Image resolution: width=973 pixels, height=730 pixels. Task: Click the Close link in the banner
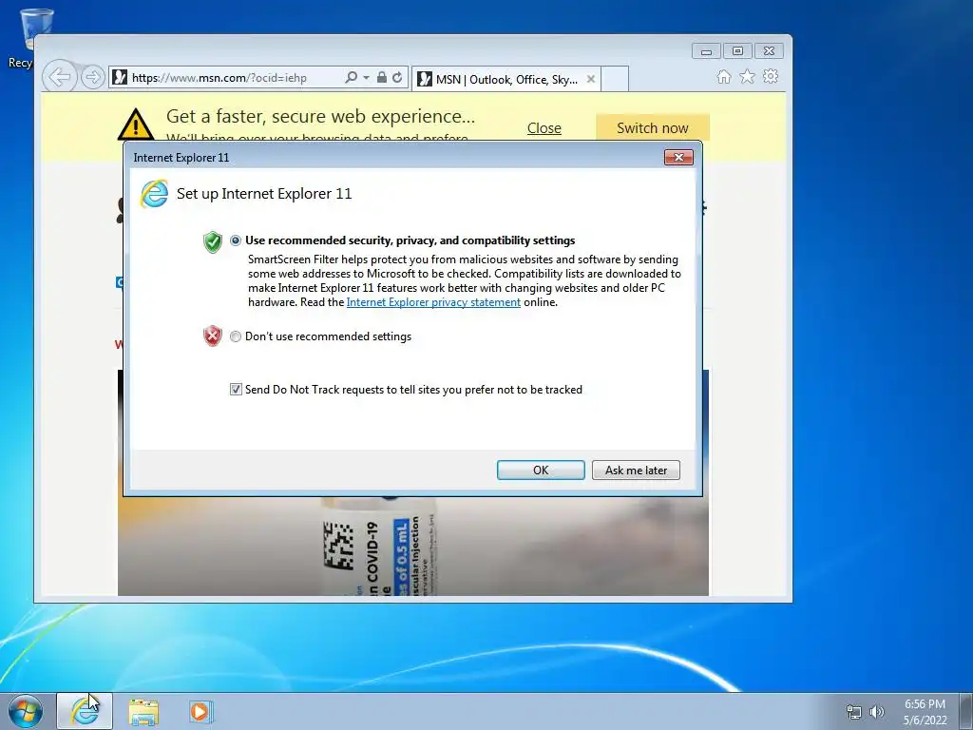[x=544, y=128]
